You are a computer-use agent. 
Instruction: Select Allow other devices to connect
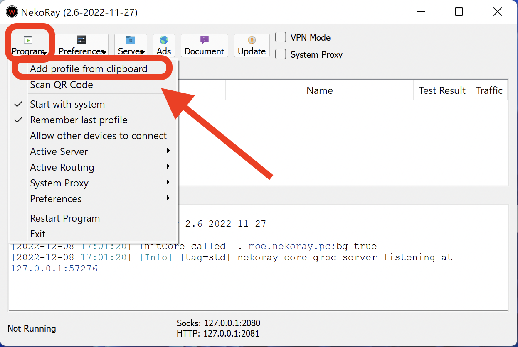[x=98, y=136]
